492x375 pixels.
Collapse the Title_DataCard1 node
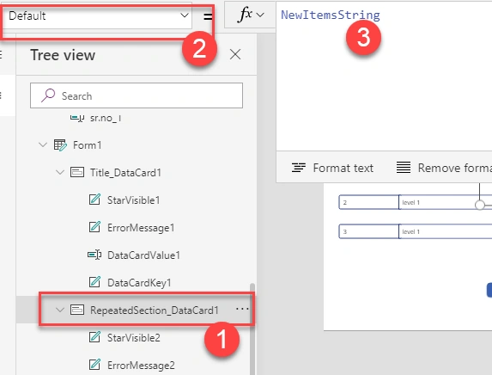59,172
